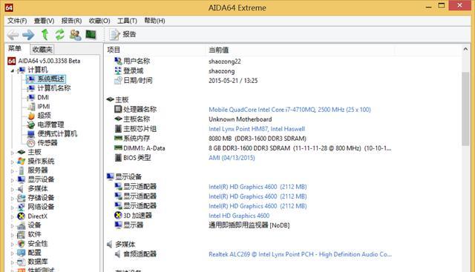The height and width of the screenshot is (272, 475).
Task: Expand the 多媒体 tree node
Action: coord(13,190)
